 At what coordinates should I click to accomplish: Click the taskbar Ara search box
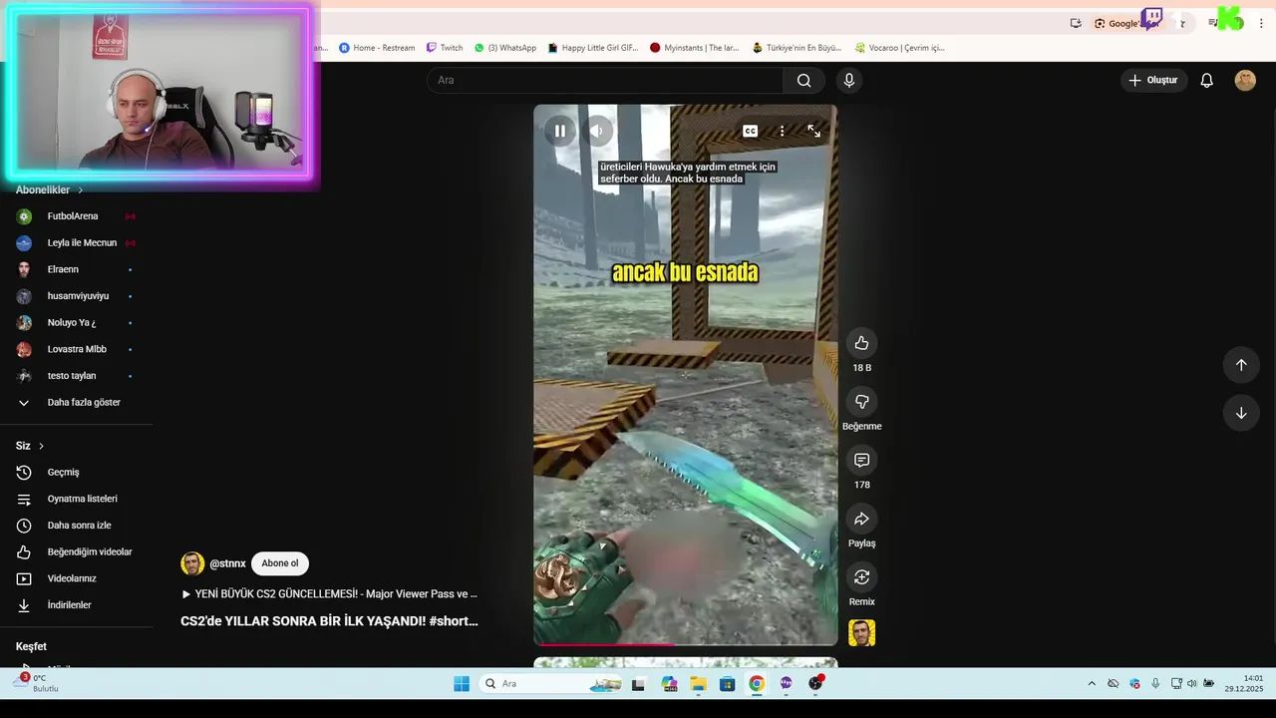point(549,683)
